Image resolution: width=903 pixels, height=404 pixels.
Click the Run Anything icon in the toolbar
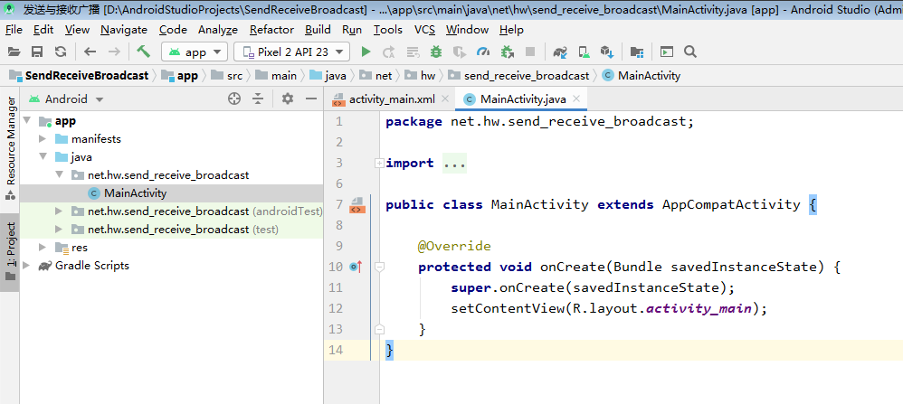tap(666, 52)
